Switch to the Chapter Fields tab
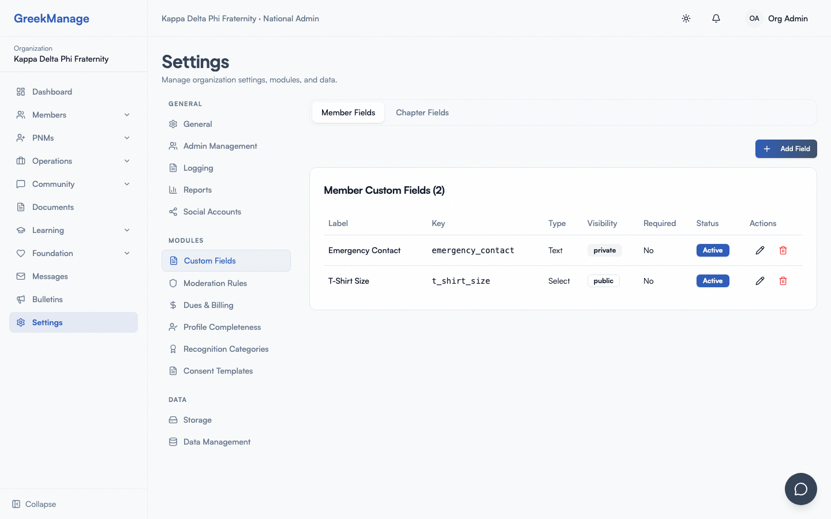 coord(422,112)
